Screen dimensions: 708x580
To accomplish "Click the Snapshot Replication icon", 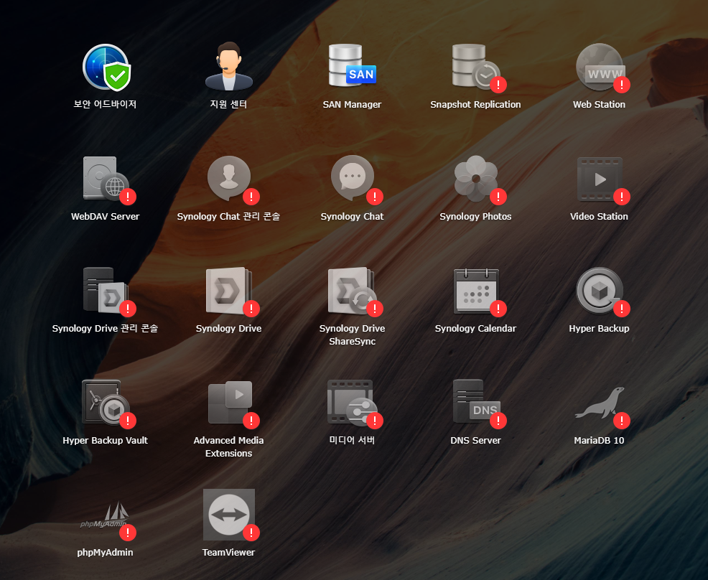I will [475, 67].
